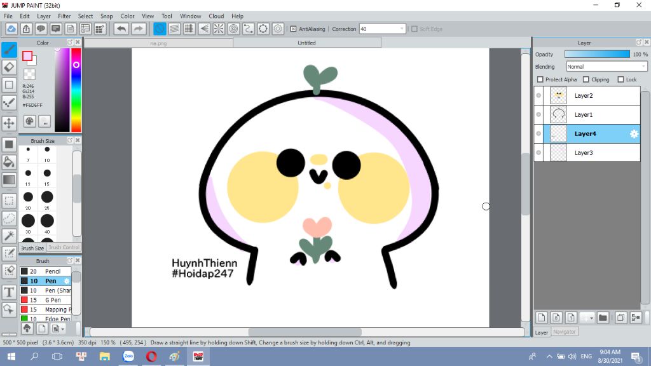Enable the Clipping checkbox
This screenshot has height=366, width=651.
tap(586, 79)
